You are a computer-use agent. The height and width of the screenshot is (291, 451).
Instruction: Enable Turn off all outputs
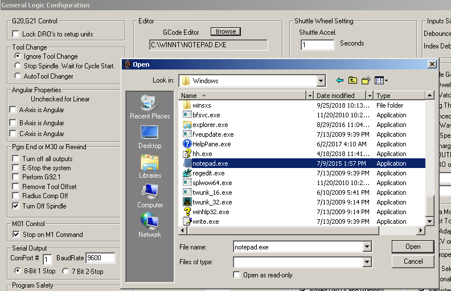tap(15, 159)
